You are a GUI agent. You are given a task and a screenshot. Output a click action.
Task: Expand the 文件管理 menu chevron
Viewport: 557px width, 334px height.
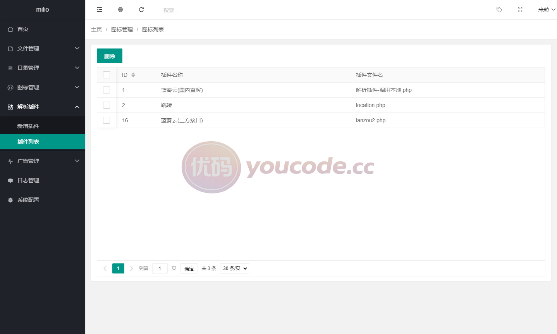pos(77,48)
